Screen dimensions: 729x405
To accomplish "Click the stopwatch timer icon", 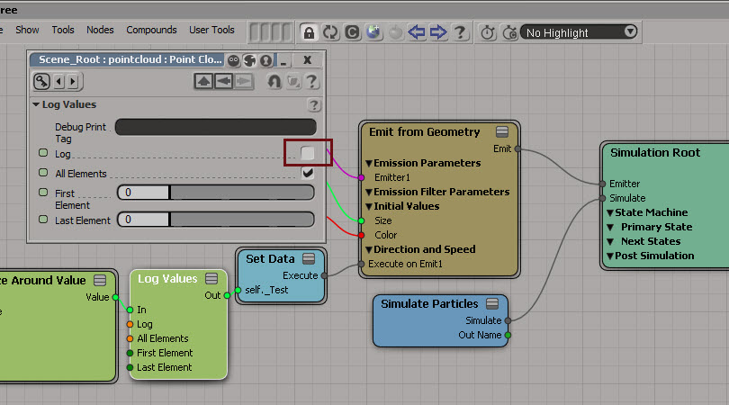I will 488,32.
